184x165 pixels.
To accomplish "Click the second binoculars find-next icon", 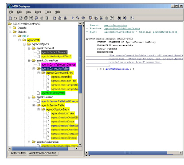I will [125, 18].
